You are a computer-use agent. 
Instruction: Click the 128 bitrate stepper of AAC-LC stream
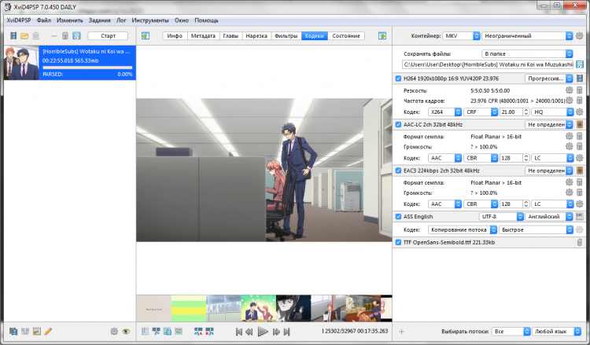526,158
